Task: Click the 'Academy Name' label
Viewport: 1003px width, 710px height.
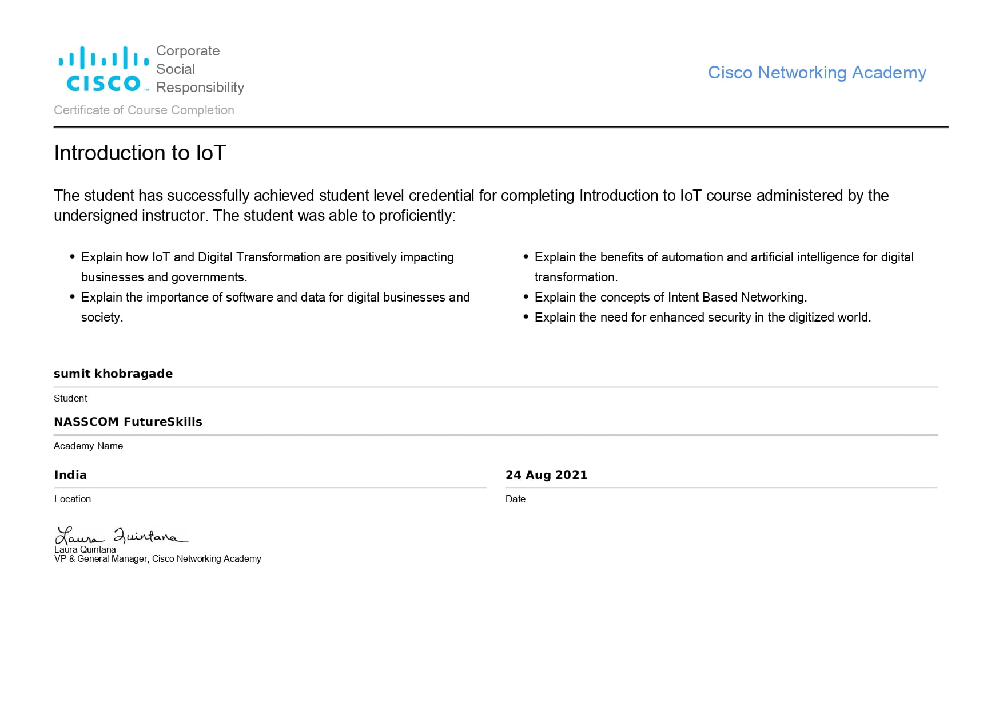Action: 89,446
